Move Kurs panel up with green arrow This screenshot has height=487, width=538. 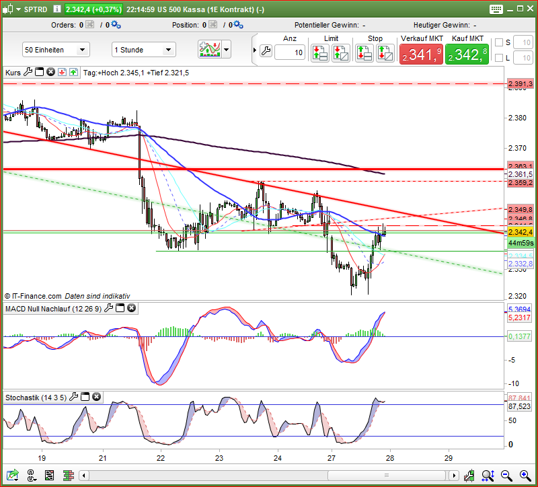tap(73, 72)
